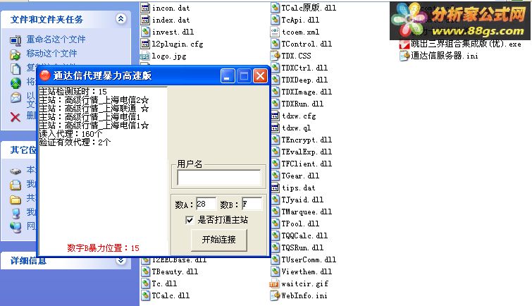The image size is (532, 306).
Task: Toggle the 是否打通主站 checkbox
Action: pos(190,220)
